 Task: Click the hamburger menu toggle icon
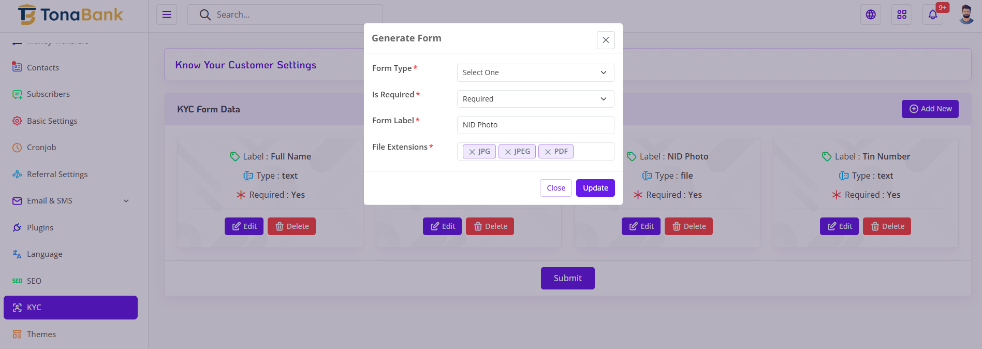[x=167, y=14]
